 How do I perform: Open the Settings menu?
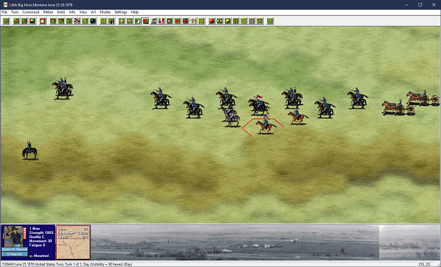pyautogui.click(x=121, y=12)
